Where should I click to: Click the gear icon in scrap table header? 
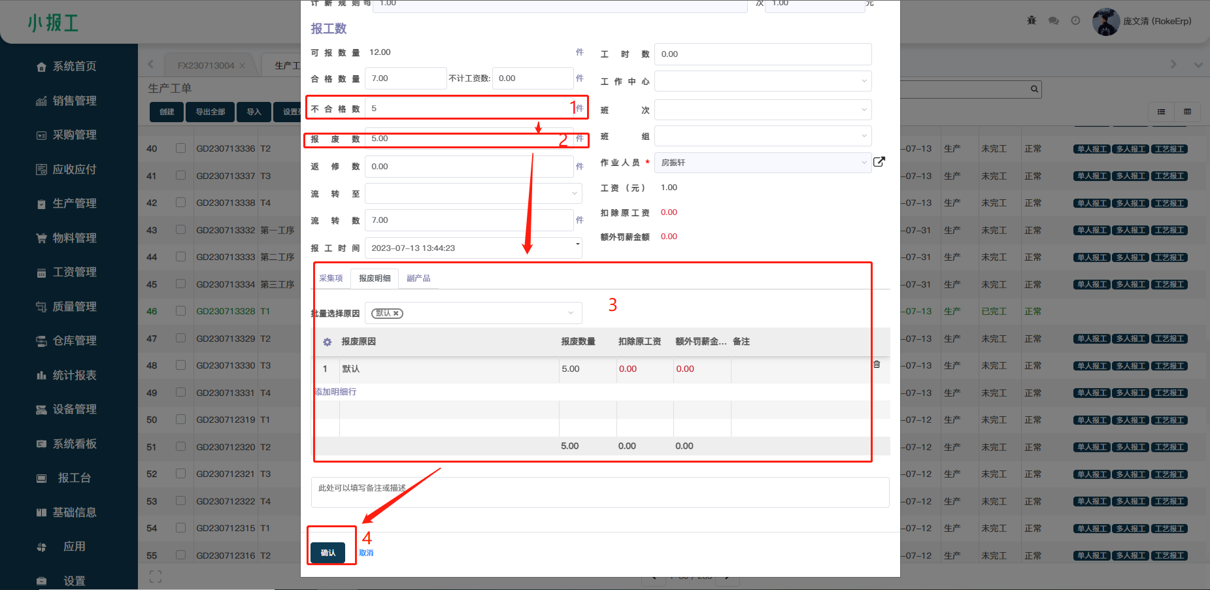[x=327, y=342]
